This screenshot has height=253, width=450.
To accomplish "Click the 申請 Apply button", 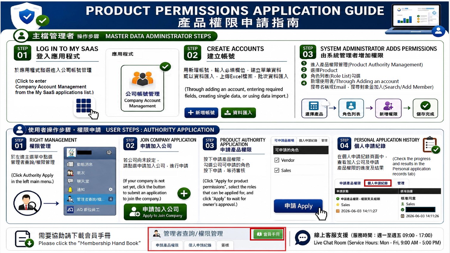I will pos(298,206).
